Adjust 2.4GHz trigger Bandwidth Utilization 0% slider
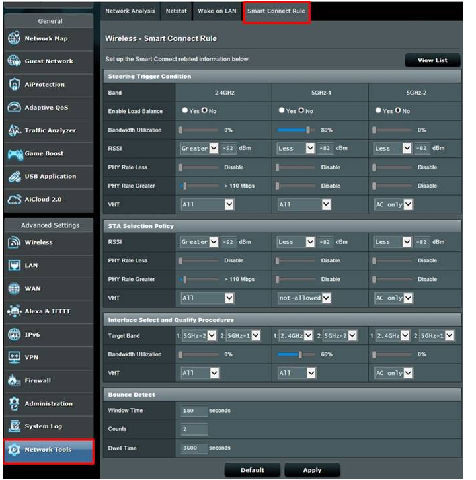 180,130
